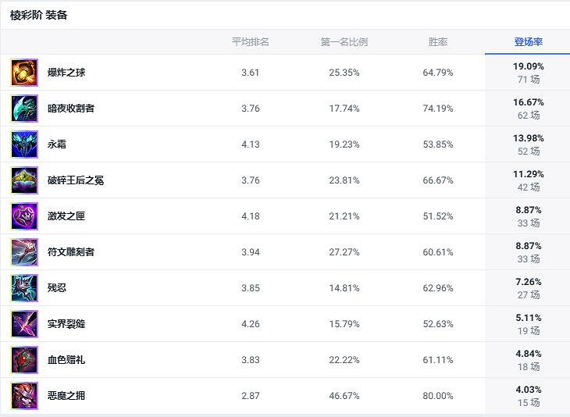
Task: Open the 暗夜收割者 item name link
Action: 71,109
